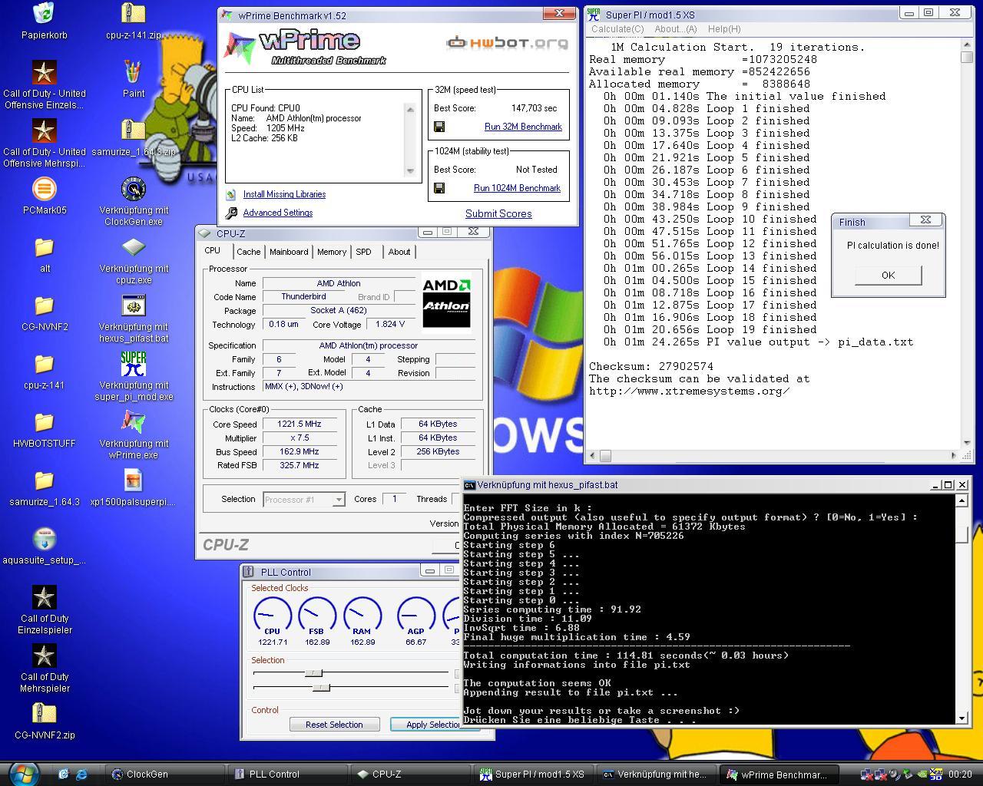Launch the wPrime.exe shortcut icon
Image resolution: width=983 pixels, height=786 pixels.
coord(134,422)
